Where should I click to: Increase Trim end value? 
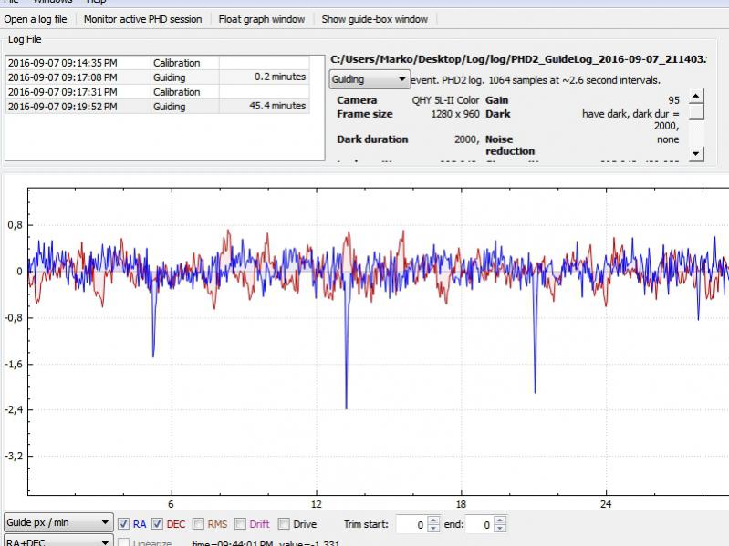coord(499,520)
